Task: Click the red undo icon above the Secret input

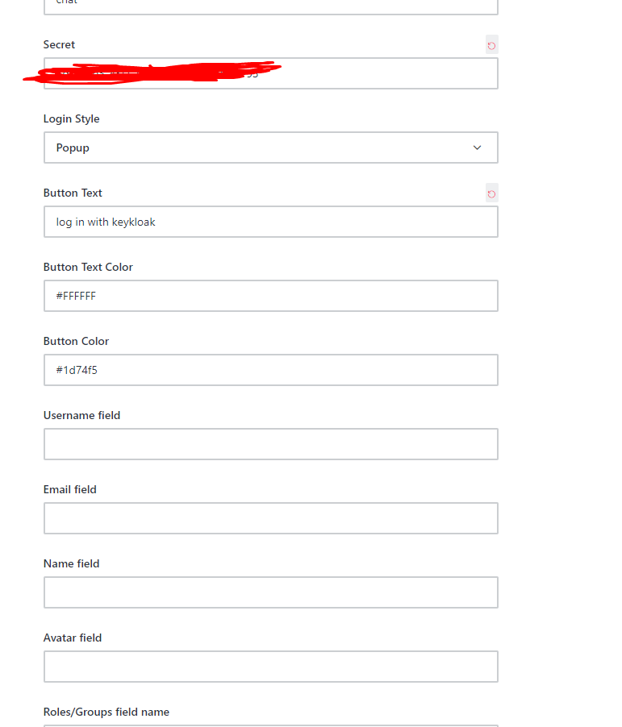Action: tap(491, 44)
